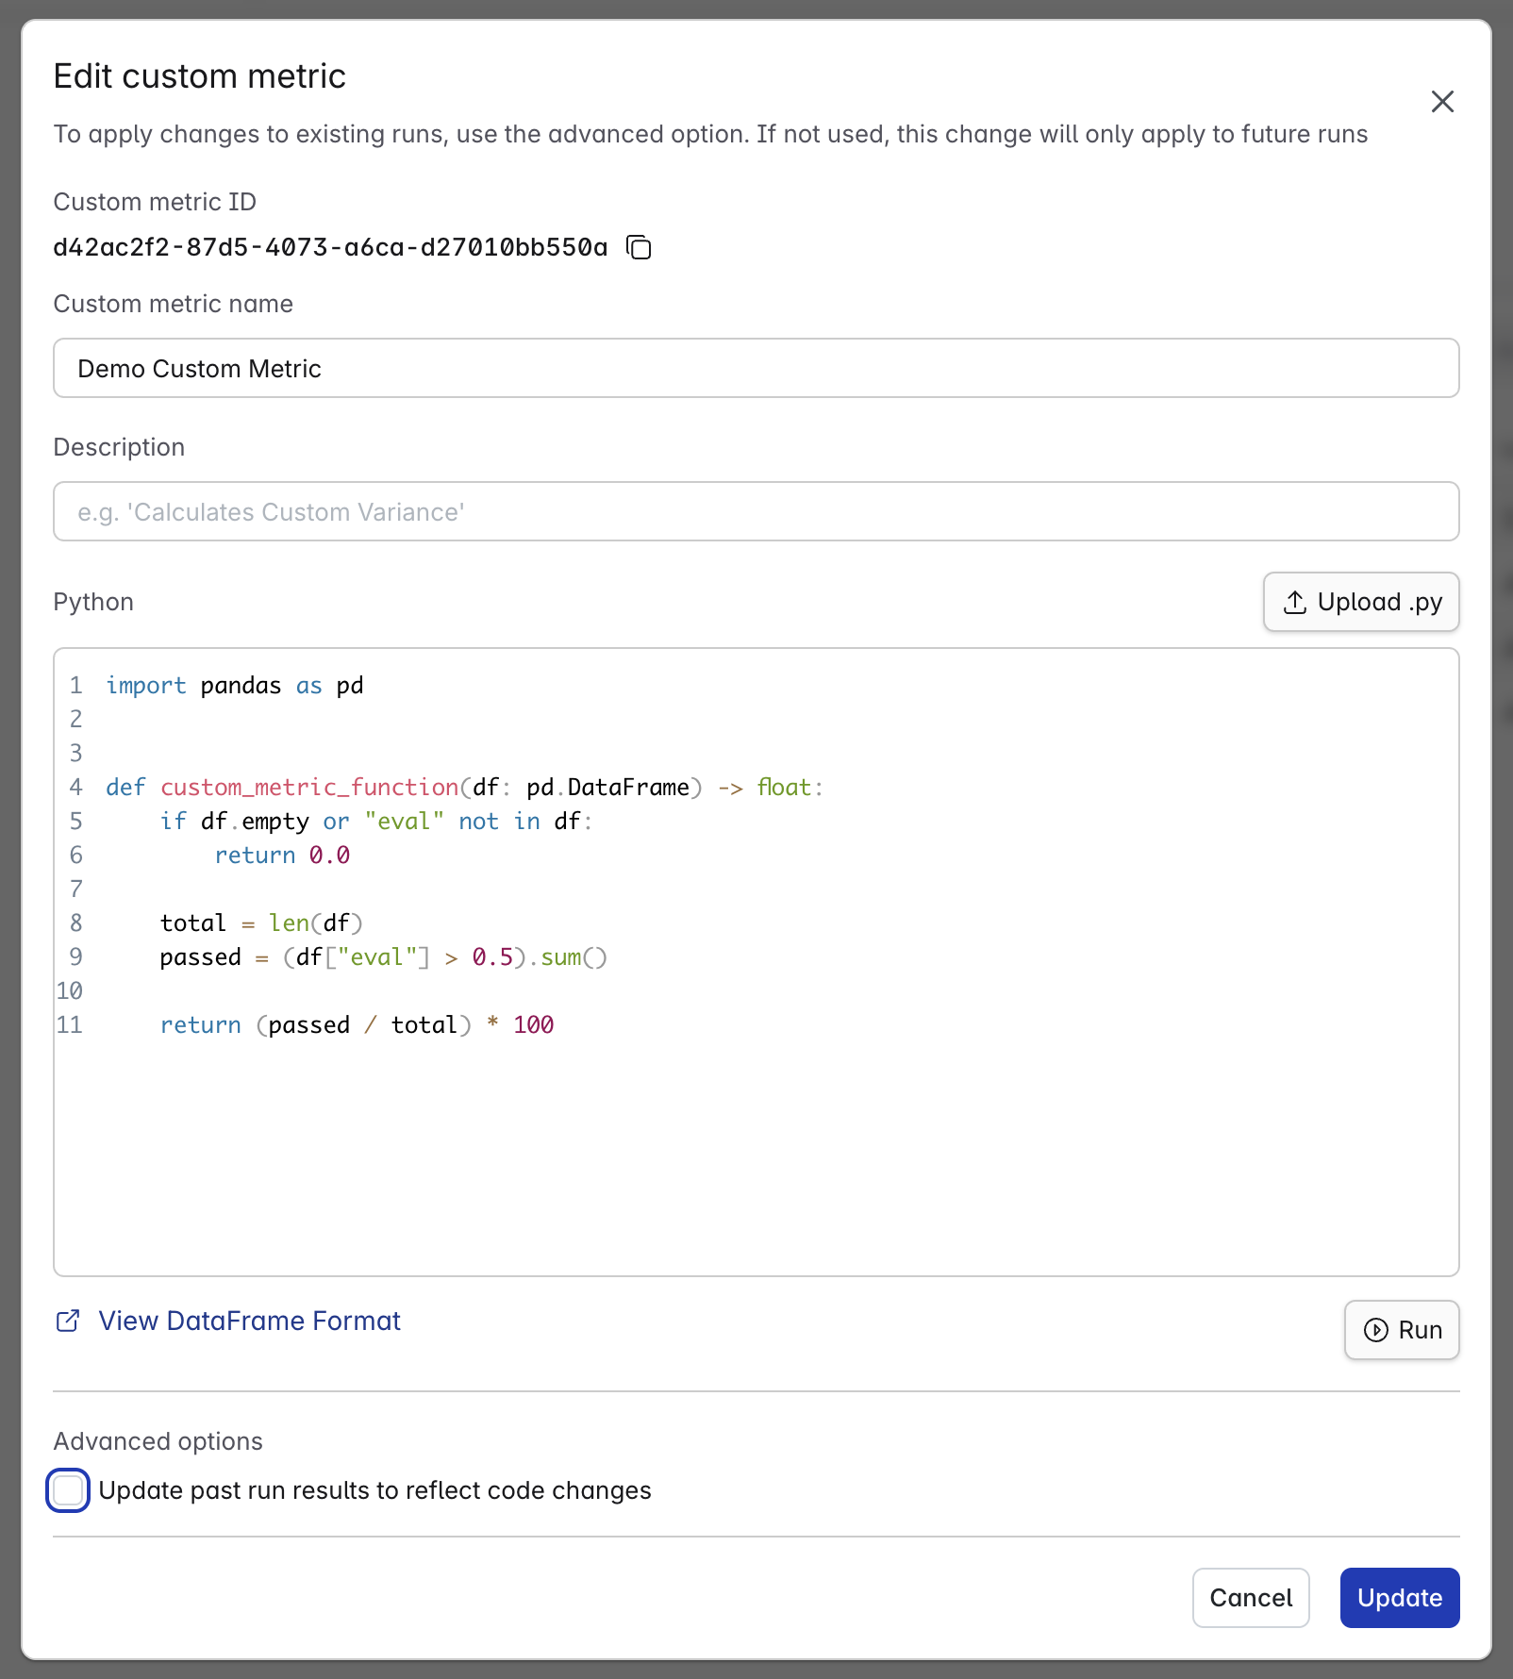Place cursor on import pandas line
This screenshot has width=1513, height=1679.
pos(234,686)
